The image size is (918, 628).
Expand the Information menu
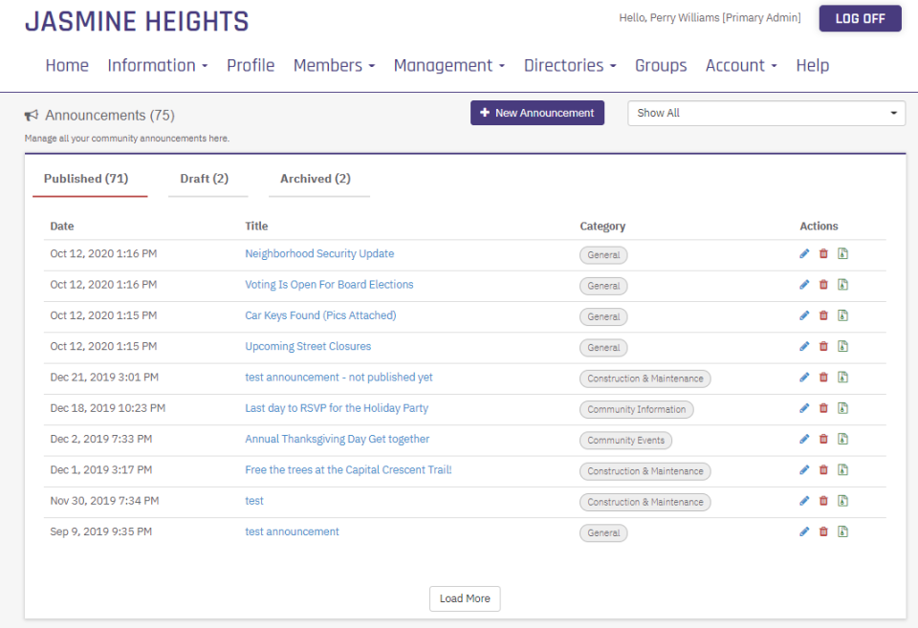pyautogui.click(x=157, y=65)
